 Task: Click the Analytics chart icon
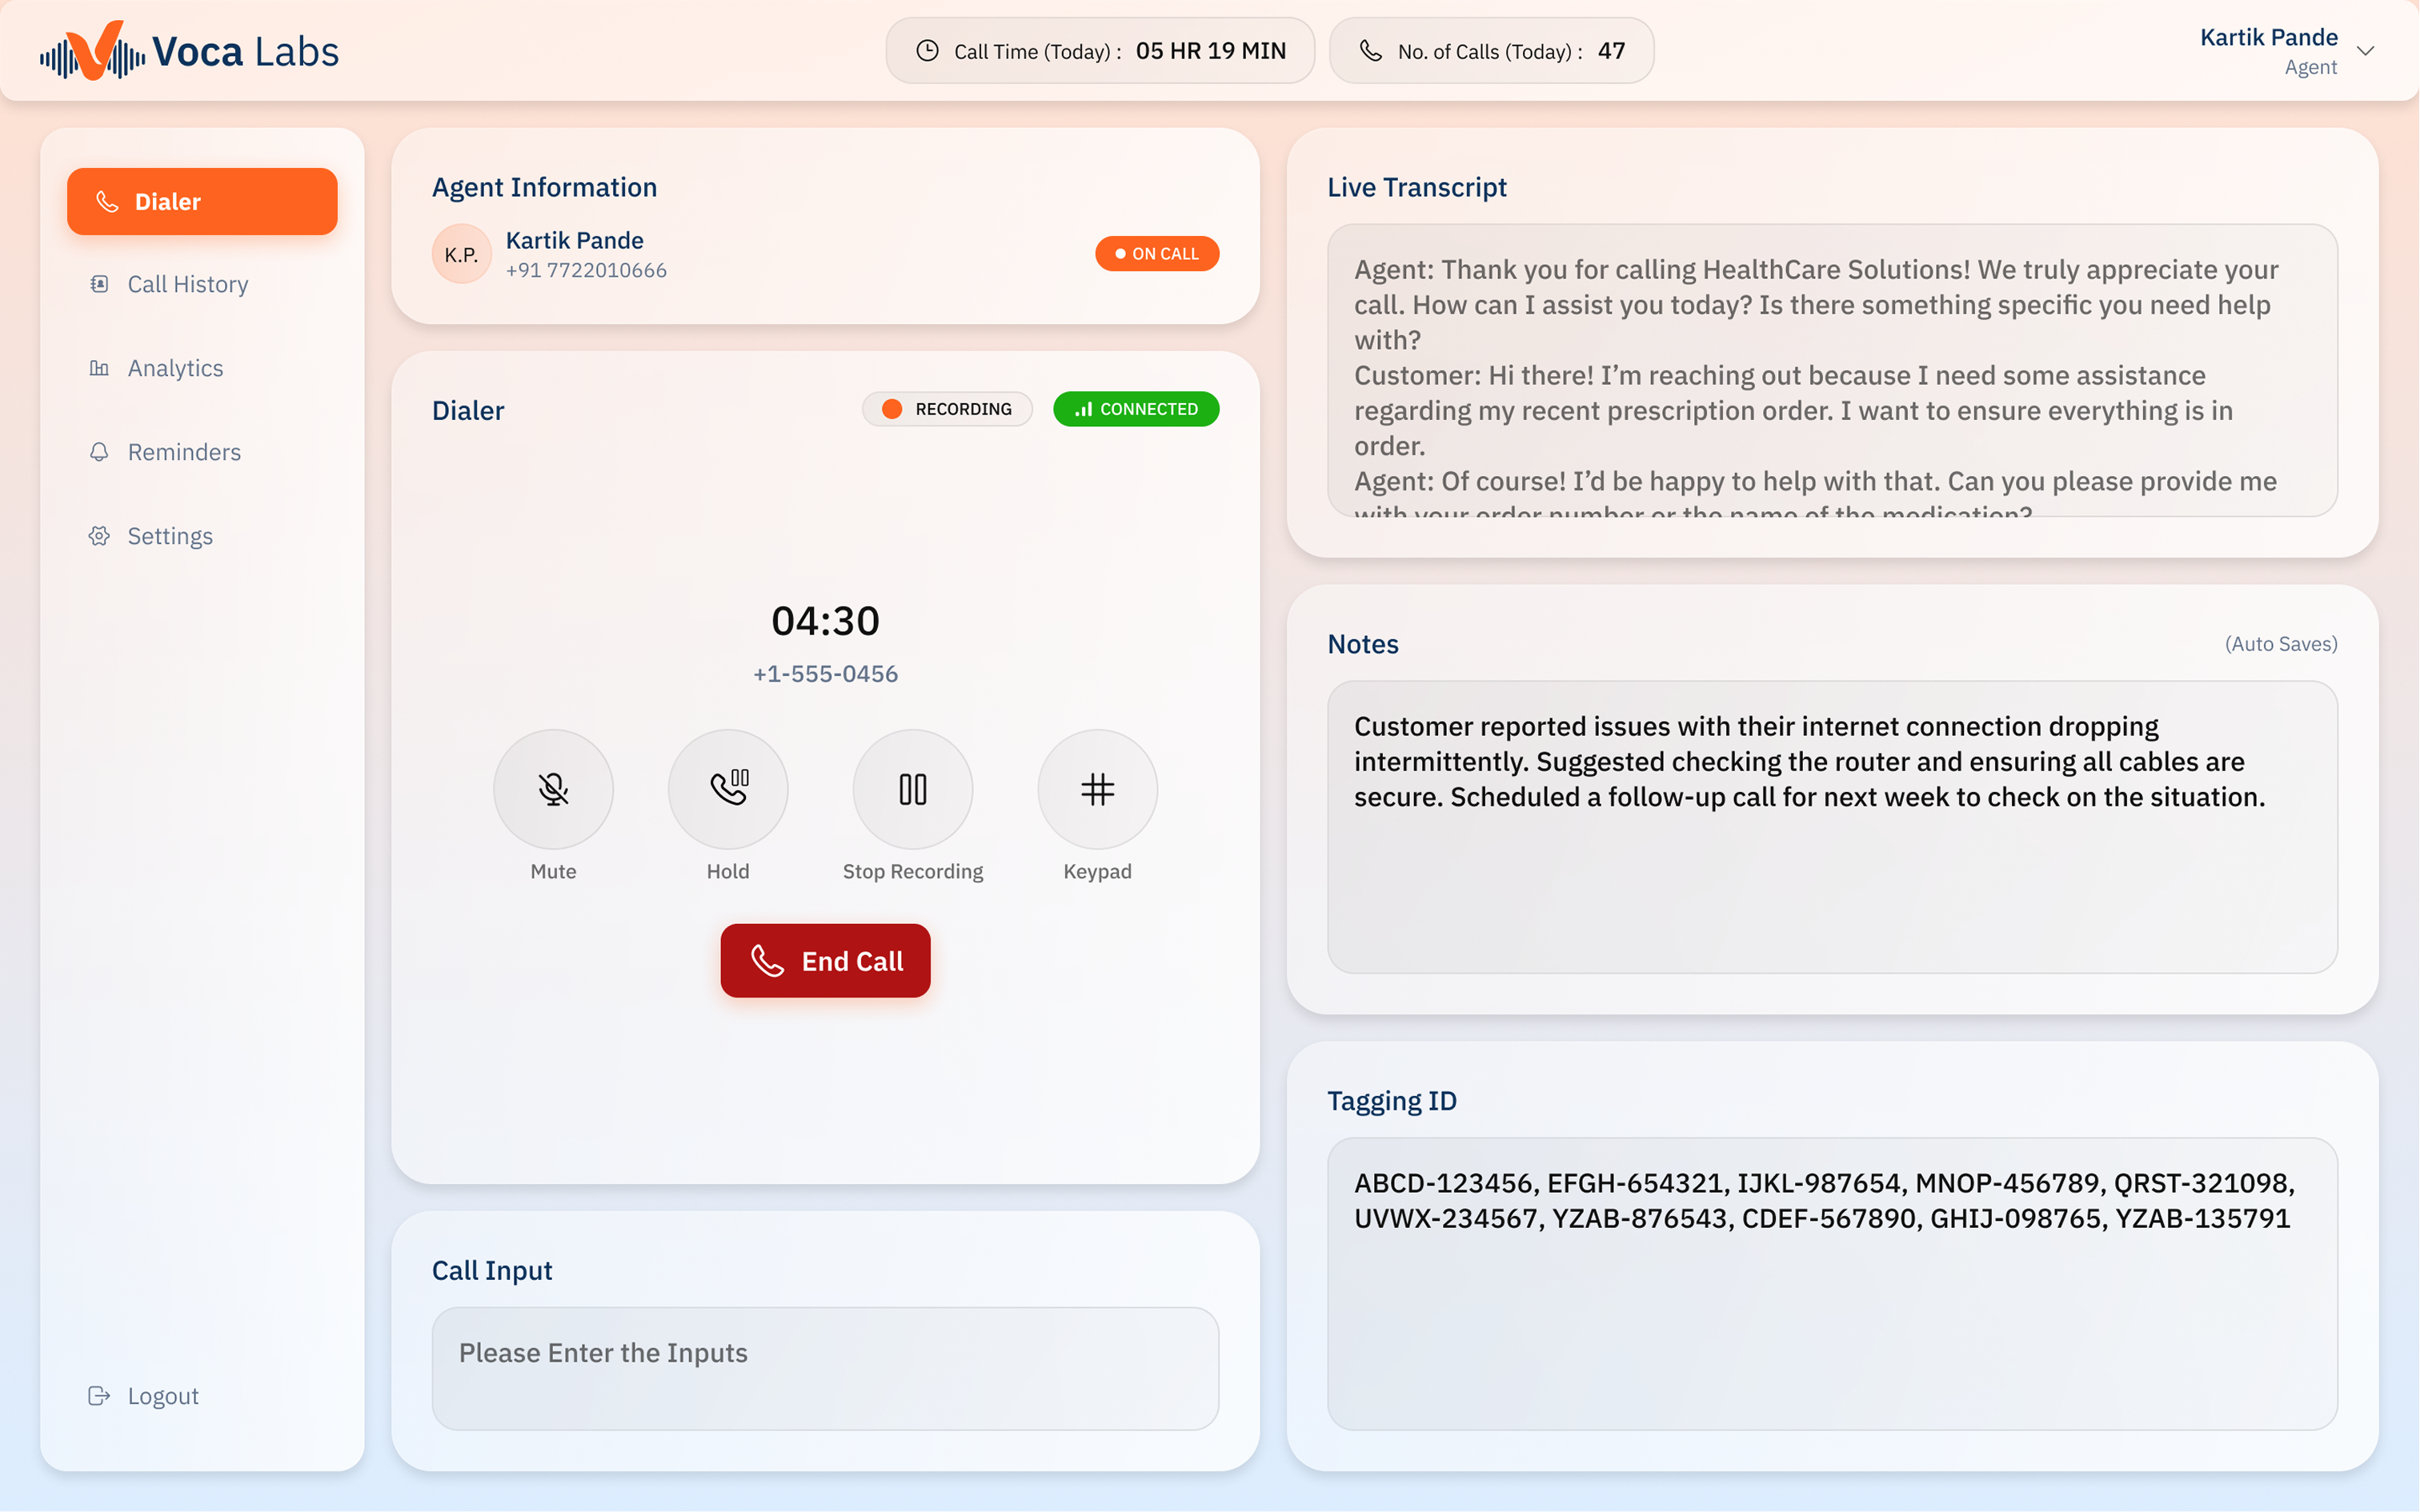coord(99,368)
